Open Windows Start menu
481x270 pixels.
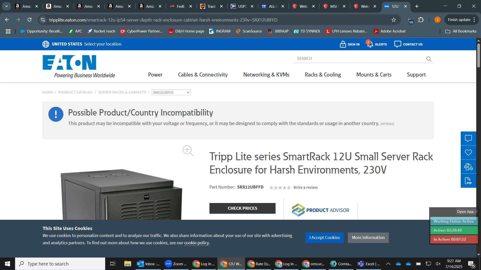(7, 264)
